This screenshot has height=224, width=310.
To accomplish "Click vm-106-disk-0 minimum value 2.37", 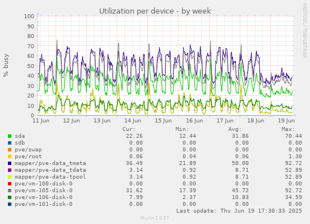I will pos(189,197).
